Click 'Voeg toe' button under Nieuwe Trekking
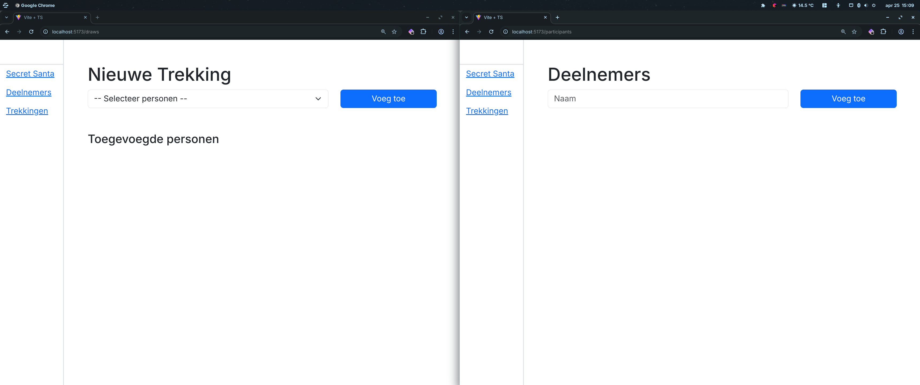The image size is (920, 385). (x=388, y=99)
